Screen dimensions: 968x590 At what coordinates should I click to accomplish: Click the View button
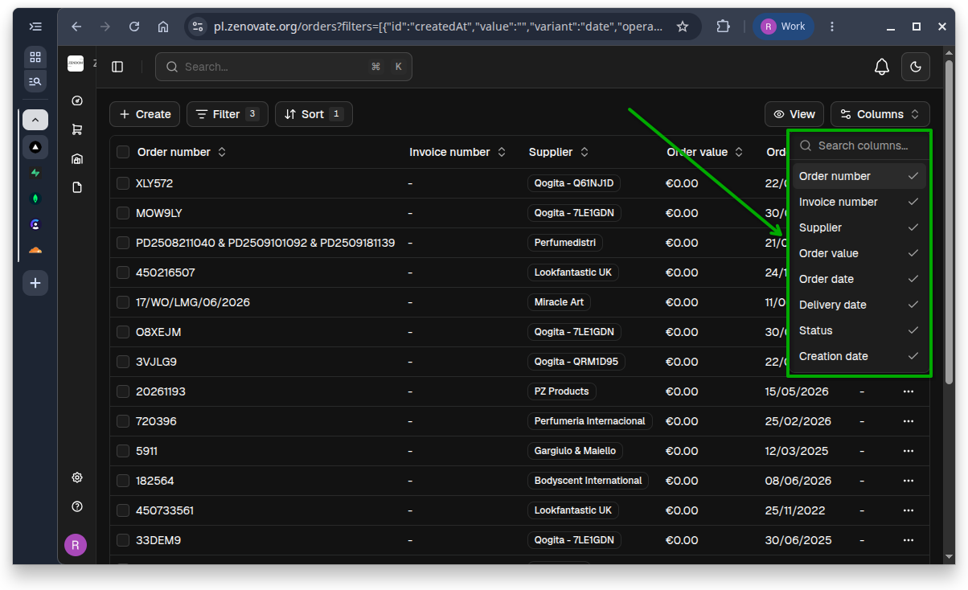[x=794, y=114]
